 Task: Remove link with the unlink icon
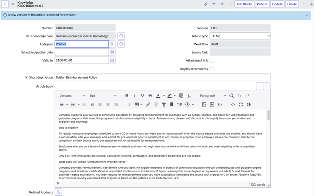pos(156,104)
